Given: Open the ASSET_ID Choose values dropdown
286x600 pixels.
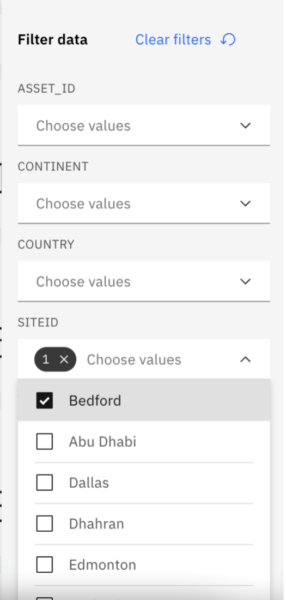Looking at the screenshot, I should (x=144, y=125).
